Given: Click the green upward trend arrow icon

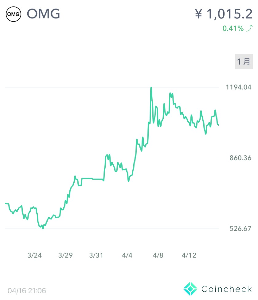Looking at the screenshot, I should pos(249,29).
